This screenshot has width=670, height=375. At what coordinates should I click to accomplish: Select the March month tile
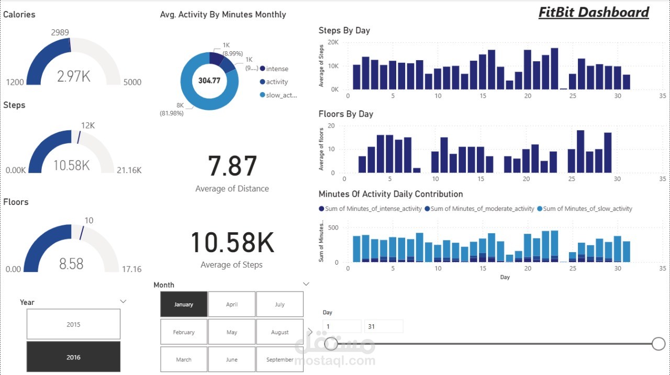(x=184, y=359)
